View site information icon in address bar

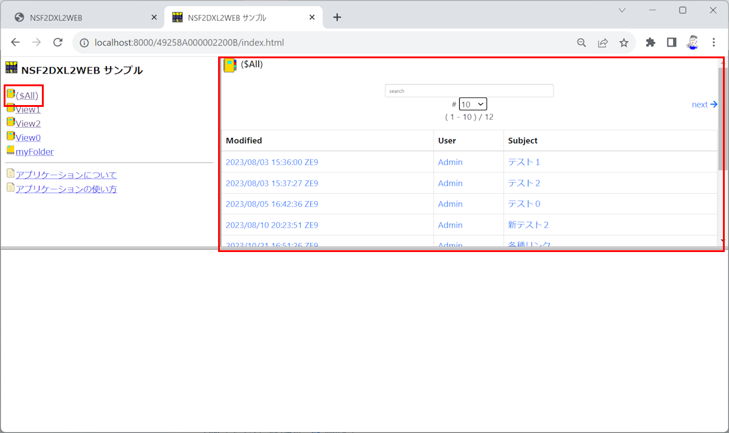pyautogui.click(x=83, y=43)
